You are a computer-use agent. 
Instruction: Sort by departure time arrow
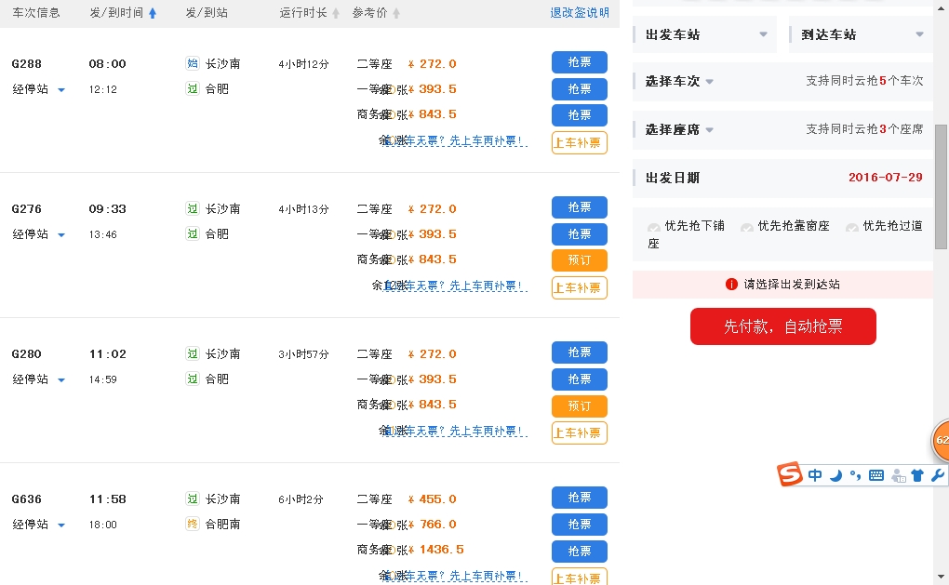(x=153, y=13)
